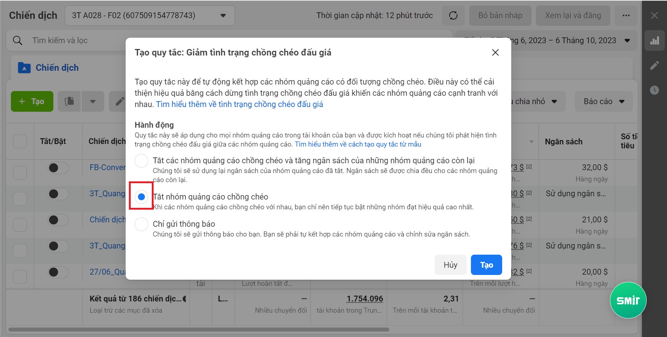Select 'Chỉ gửi thông báo' radio option
Image resolution: width=667 pixels, height=337 pixels.
pos(141,224)
